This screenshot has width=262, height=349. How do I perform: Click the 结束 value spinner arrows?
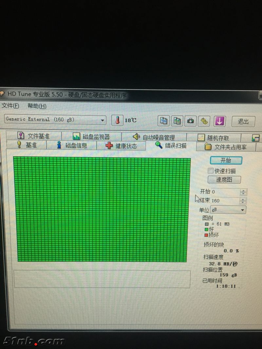[243, 201]
